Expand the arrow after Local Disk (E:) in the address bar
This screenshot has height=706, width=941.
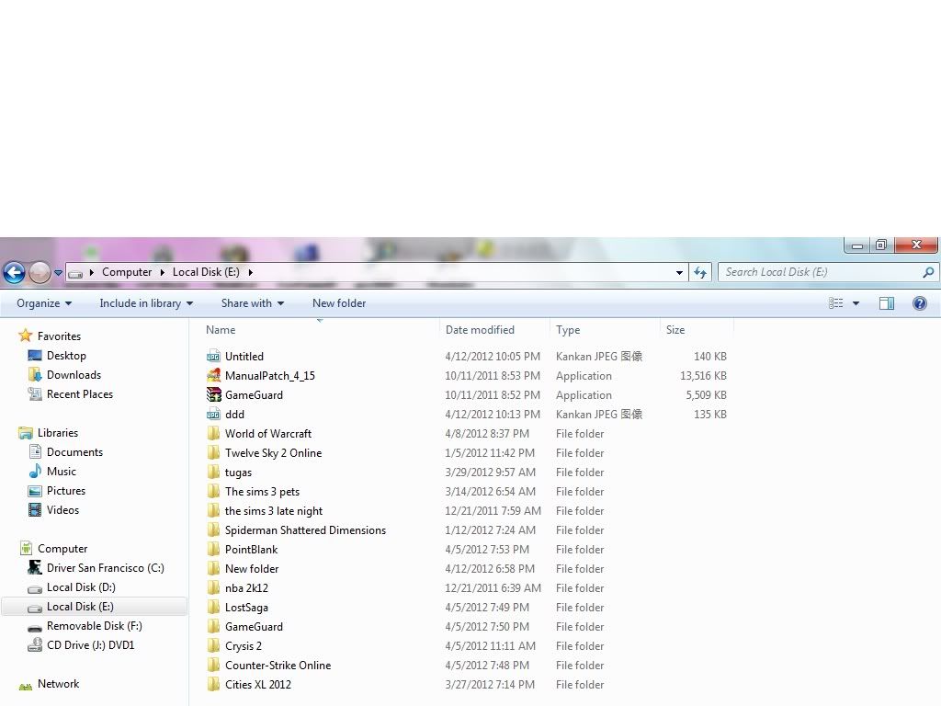point(250,272)
